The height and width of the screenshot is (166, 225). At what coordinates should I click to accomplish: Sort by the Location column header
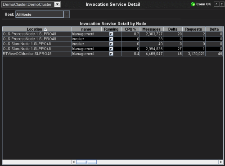point(37,29)
